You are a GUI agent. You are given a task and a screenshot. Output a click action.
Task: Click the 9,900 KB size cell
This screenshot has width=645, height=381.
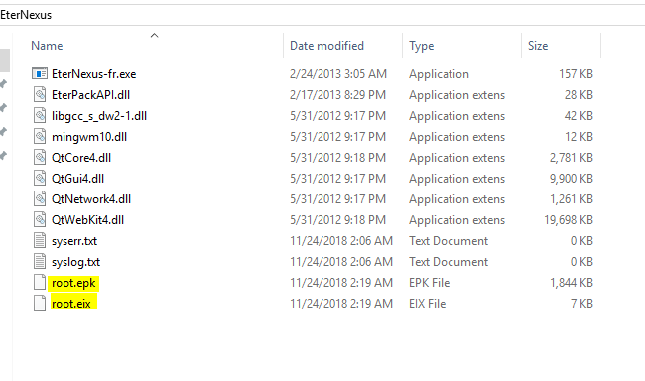pos(572,179)
